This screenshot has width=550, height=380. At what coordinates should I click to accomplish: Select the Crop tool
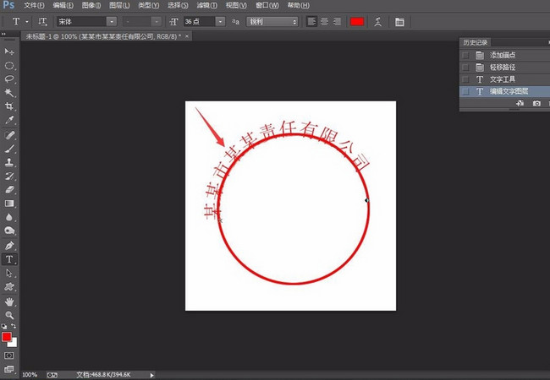coord(10,106)
